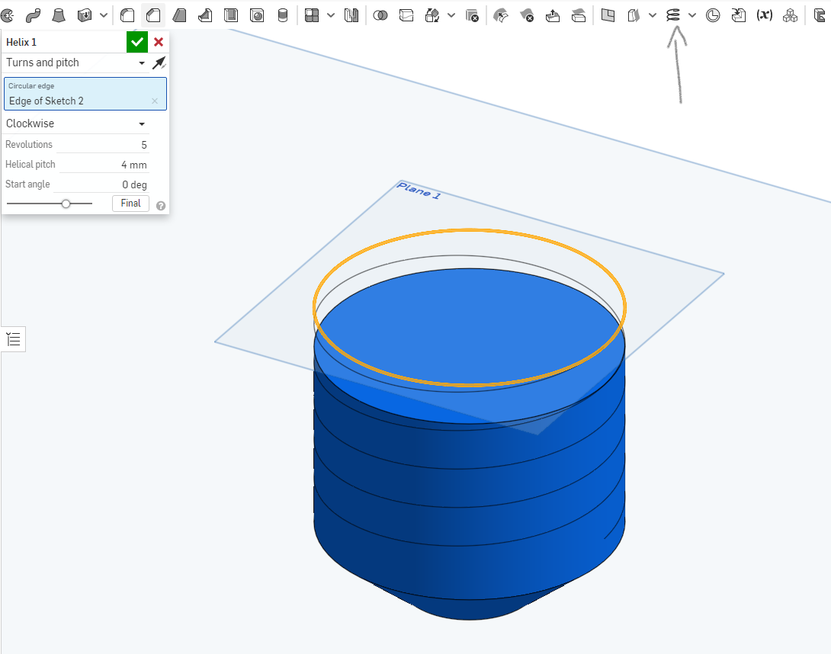Select the Delete face tool
The height and width of the screenshot is (654, 831).
pyautogui.click(x=526, y=15)
